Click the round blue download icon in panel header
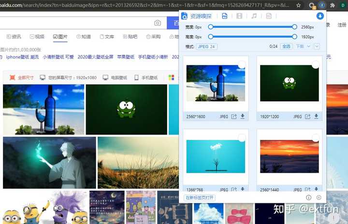This screenshot has height=224, width=348. point(320,16)
